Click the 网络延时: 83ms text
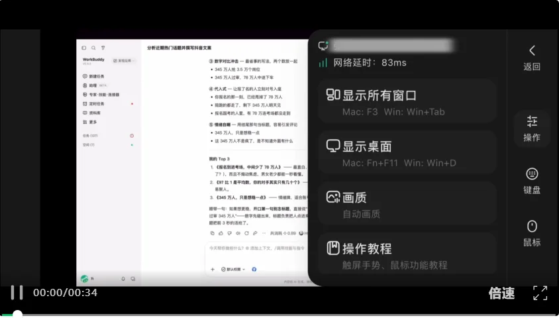The width and height of the screenshot is (559, 318). tap(370, 63)
